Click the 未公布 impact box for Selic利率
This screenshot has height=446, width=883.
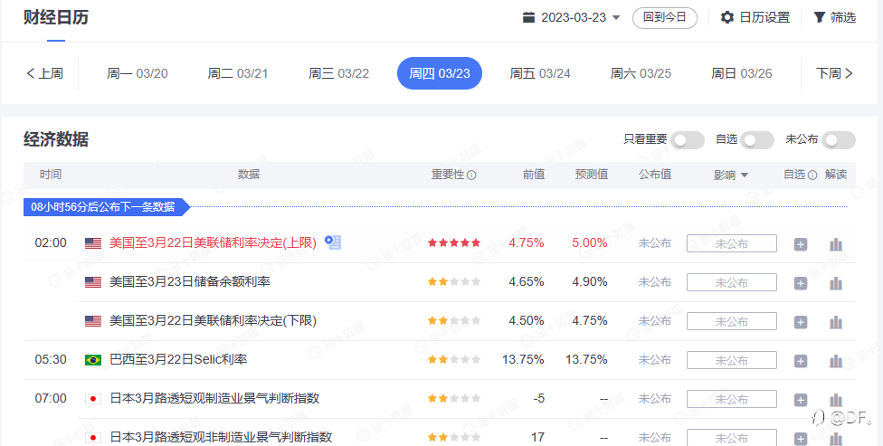(x=731, y=361)
